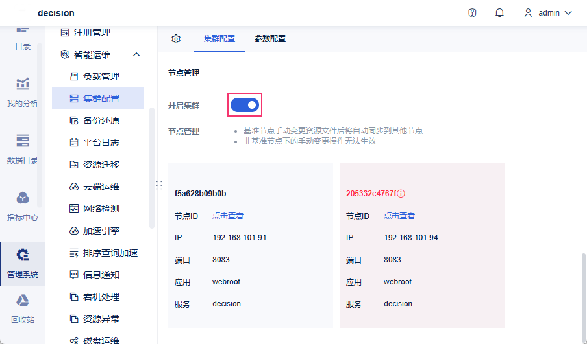
Task: Open the admin user dropdown
Action: pyautogui.click(x=548, y=13)
